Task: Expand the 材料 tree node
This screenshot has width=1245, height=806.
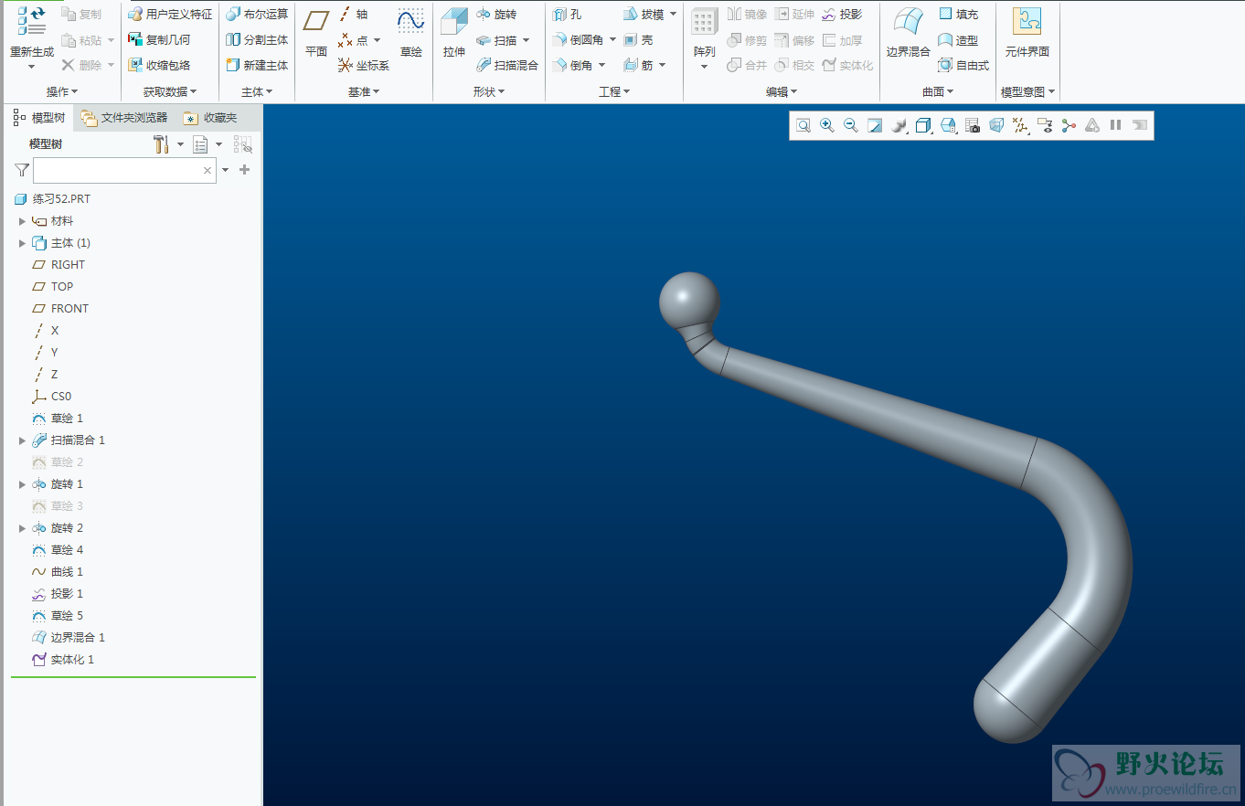Action: (x=22, y=221)
